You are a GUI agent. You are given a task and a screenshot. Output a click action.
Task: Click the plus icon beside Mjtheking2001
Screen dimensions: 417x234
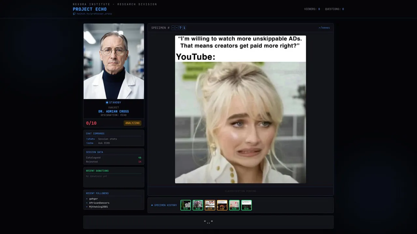tap(87, 207)
